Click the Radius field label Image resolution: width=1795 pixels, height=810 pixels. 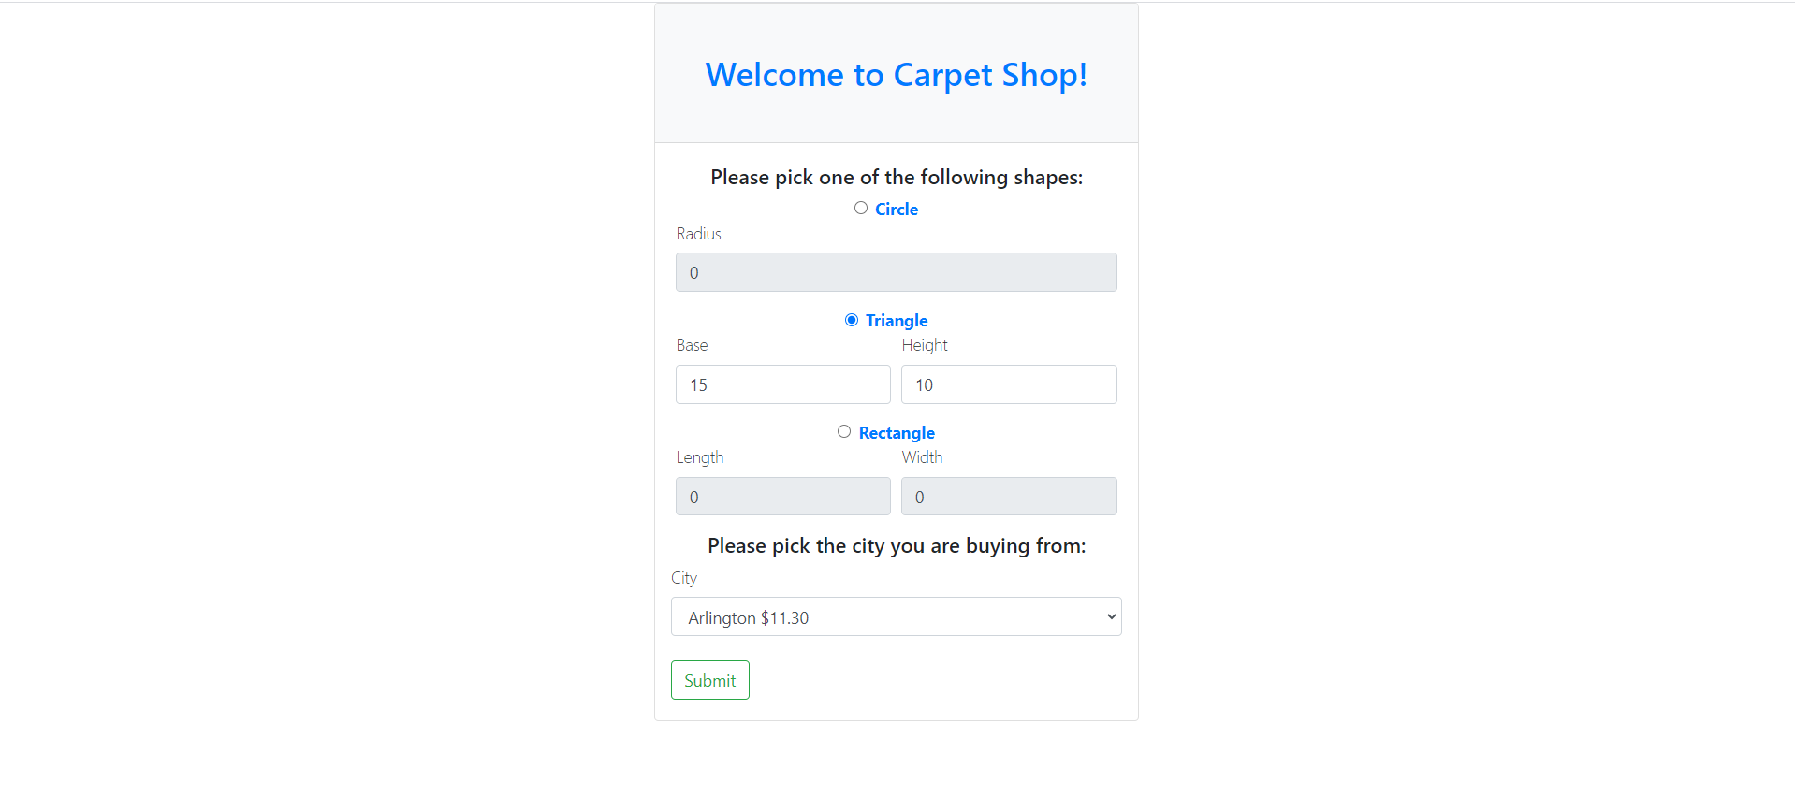pyautogui.click(x=698, y=234)
